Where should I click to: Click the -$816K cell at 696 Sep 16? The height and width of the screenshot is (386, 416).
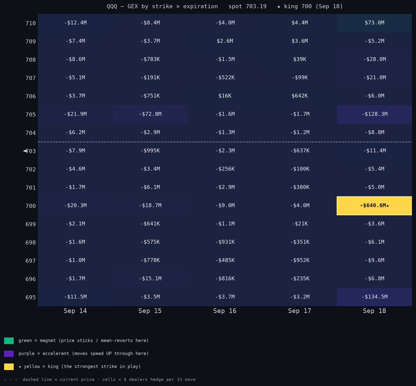pos(225,279)
